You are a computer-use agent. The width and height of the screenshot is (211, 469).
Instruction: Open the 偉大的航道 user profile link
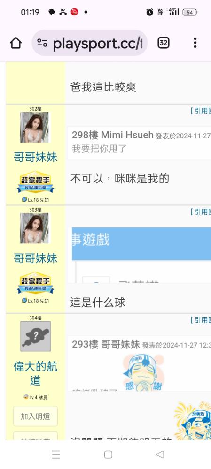[x=35, y=374]
